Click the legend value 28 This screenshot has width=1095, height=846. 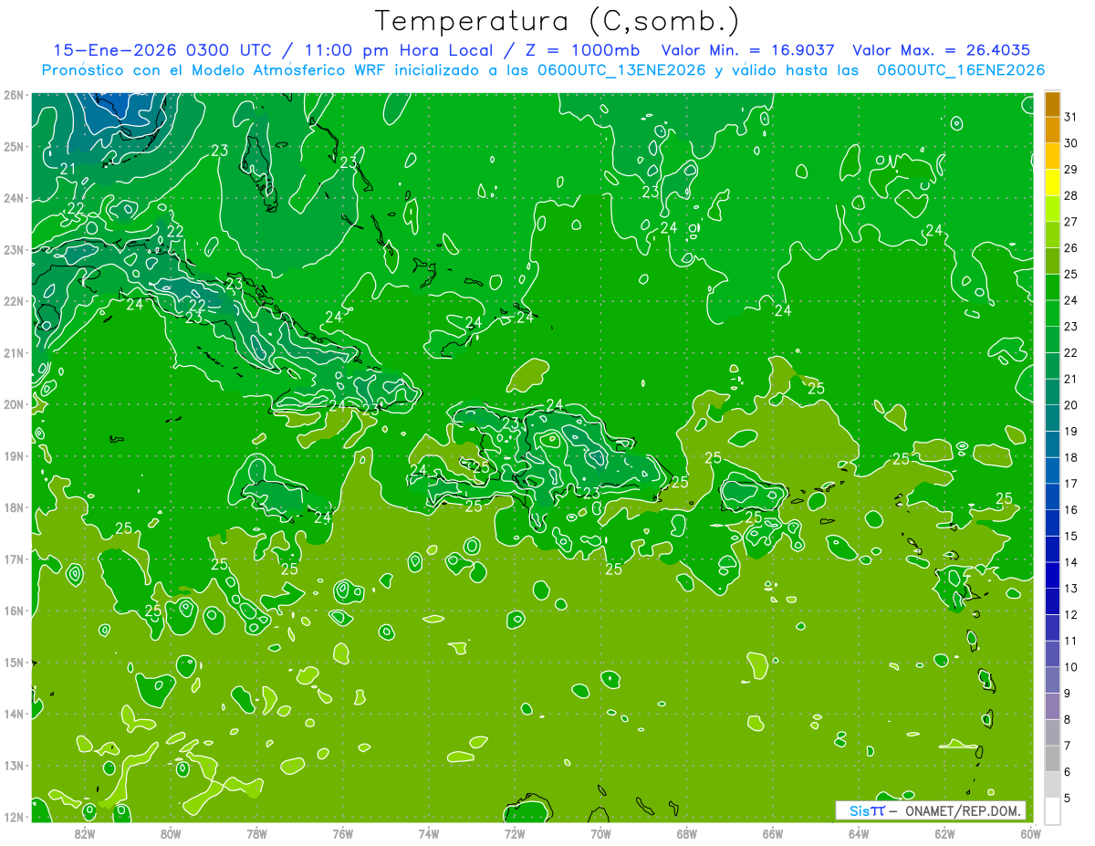(1070, 195)
